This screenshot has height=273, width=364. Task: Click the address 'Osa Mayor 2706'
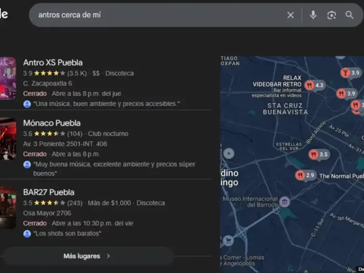pos(47,213)
